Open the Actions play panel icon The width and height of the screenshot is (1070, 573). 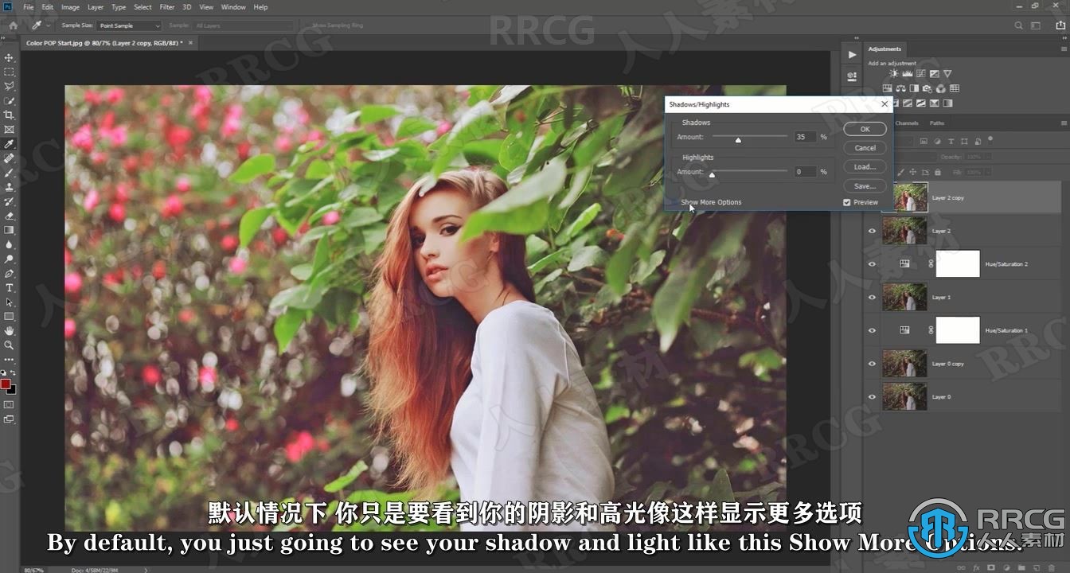coord(852,55)
